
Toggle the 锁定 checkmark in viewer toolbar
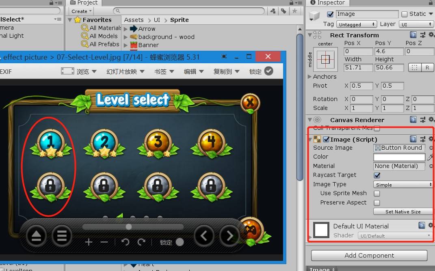coord(268,71)
